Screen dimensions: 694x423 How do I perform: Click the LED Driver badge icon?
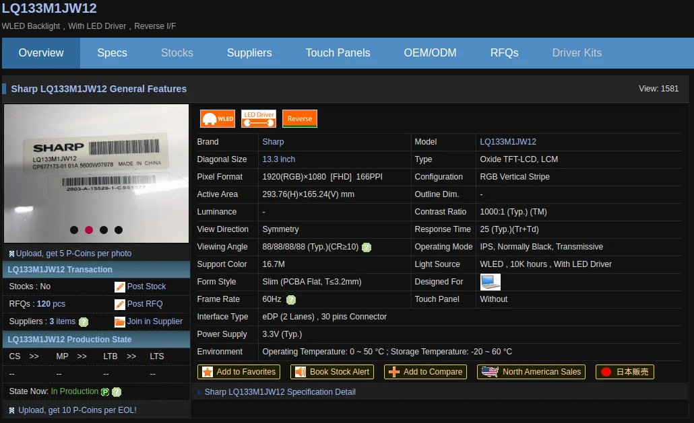pos(259,118)
